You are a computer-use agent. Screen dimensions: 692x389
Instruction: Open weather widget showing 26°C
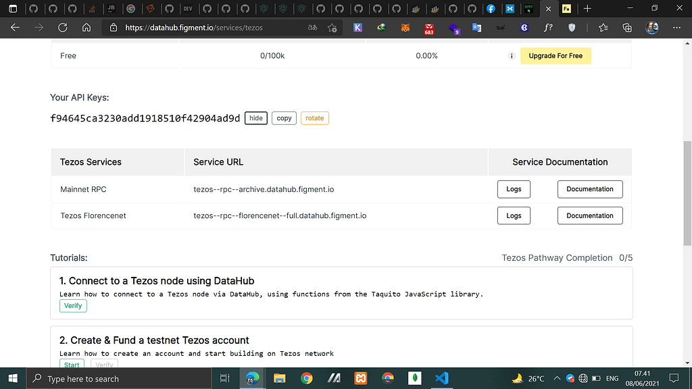528,378
